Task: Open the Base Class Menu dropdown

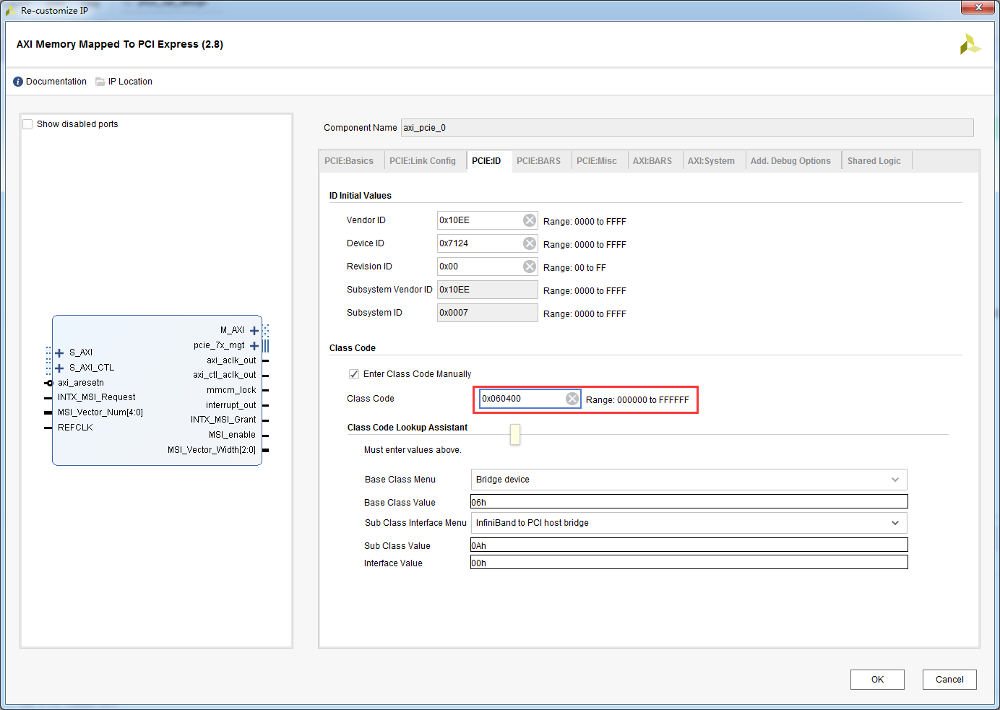Action: click(x=689, y=480)
